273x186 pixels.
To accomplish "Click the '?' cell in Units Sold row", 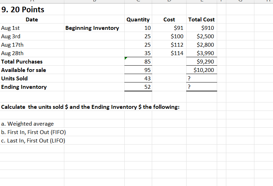I will 201,78.
